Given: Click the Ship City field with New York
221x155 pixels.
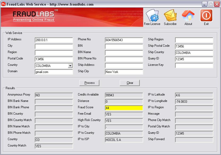Looking at the screenshot, I should point(124,72).
